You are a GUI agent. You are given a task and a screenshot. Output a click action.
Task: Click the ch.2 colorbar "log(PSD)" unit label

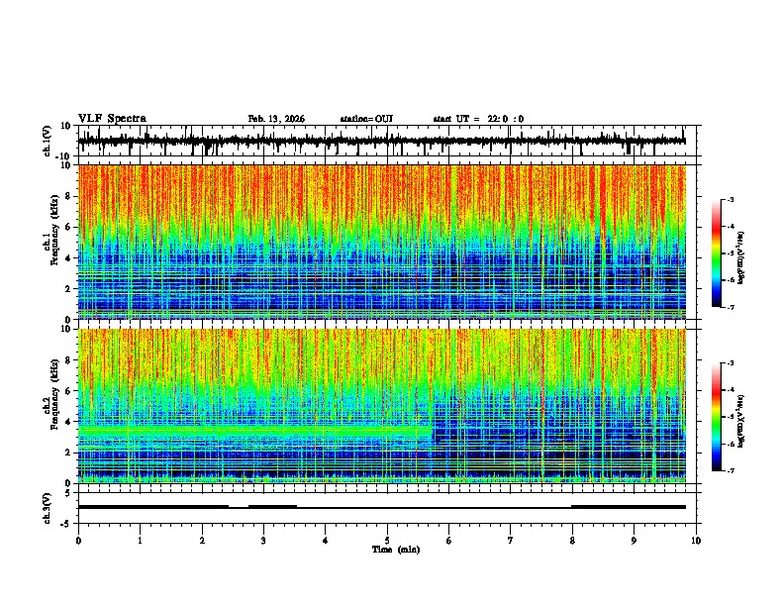point(740,421)
